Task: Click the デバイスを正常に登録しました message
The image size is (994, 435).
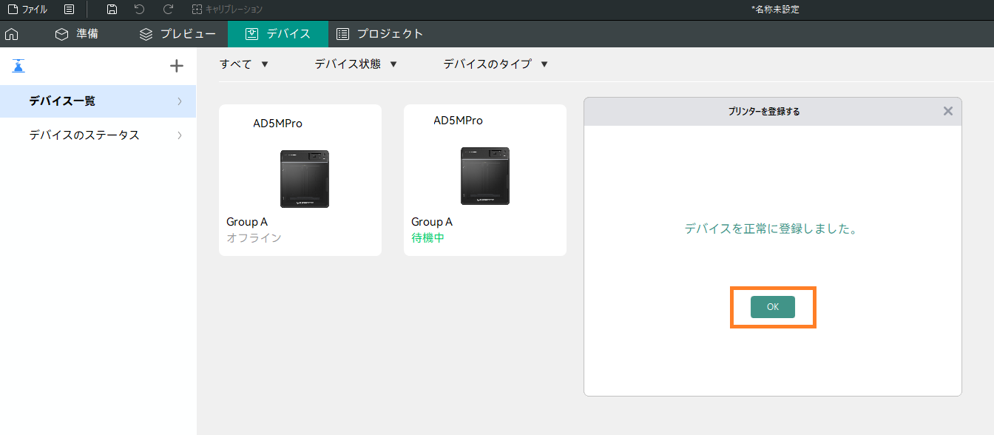Action: coord(772,229)
